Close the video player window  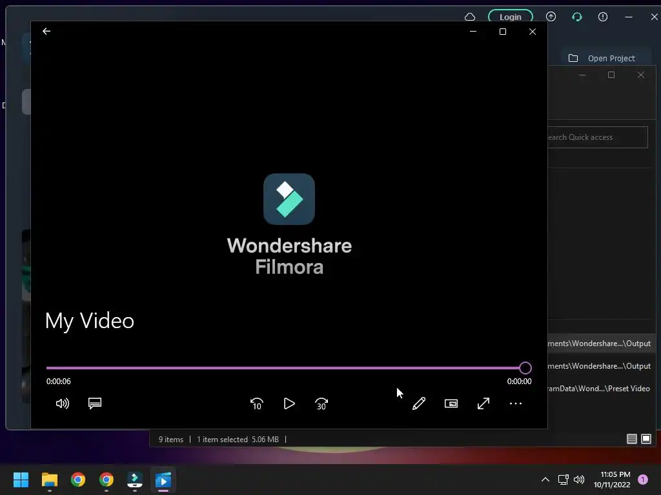point(533,32)
